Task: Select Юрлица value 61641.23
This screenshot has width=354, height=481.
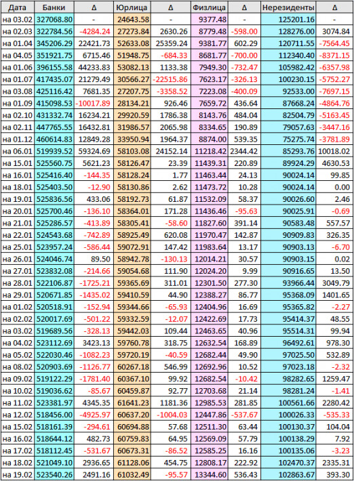Action: 132,403
